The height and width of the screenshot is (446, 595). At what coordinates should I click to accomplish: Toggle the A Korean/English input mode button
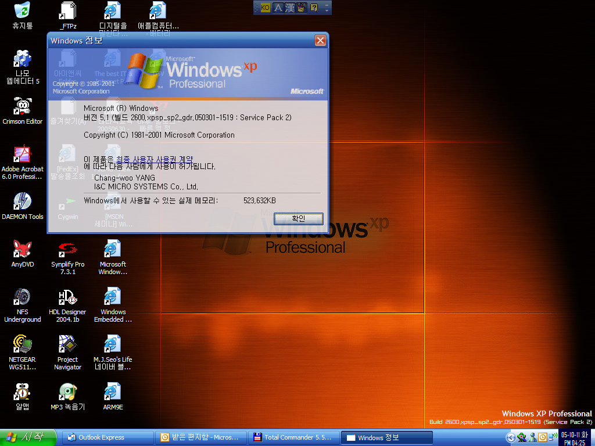click(278, 8)
